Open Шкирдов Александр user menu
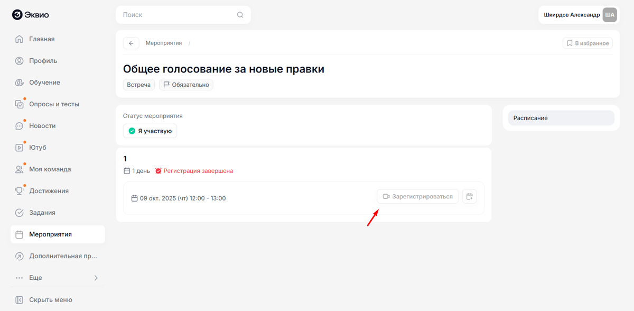The height and width of the screenshot is (311, 634). click(579, 15)
